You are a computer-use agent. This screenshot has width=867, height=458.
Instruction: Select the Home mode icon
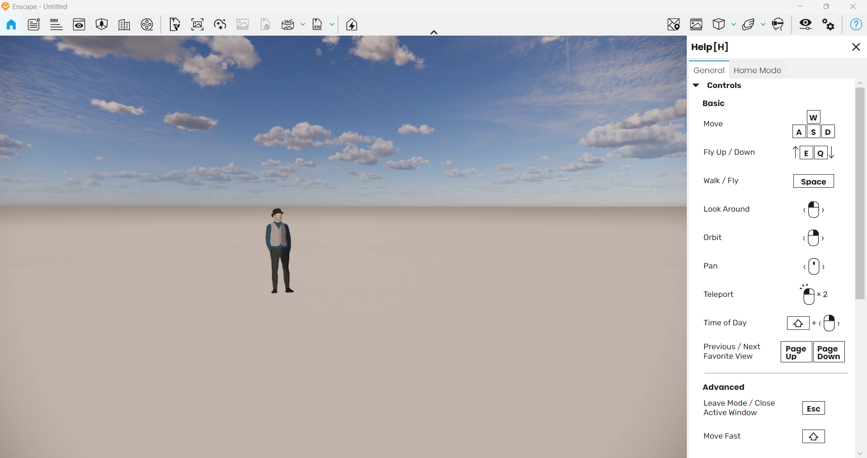tap(11, 24)
